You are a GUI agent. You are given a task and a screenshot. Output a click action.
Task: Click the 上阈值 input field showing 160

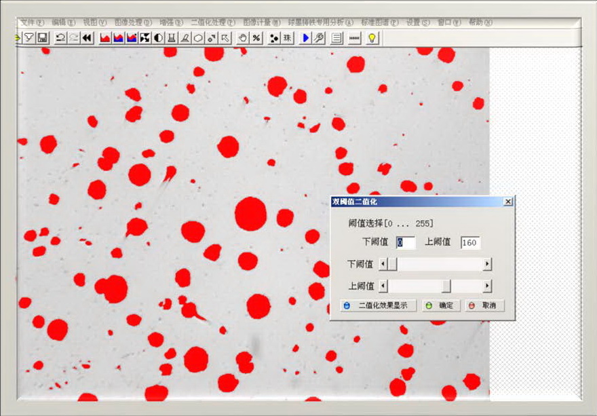pyautogui.click(x=470, y=242)
